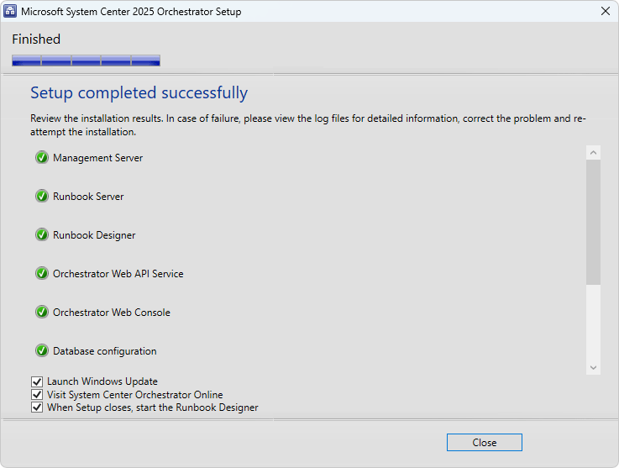Select the Management Server result text
Image resolution: width=619 pixels, height=468 pixels.
98,158
